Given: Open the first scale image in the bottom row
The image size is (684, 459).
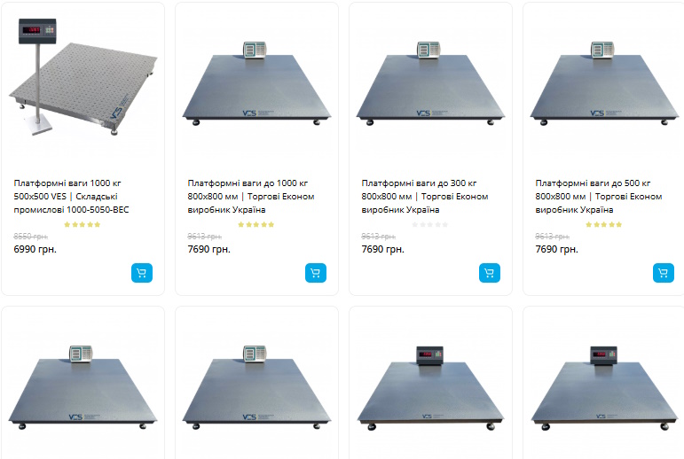Looking at the screenshot, I should click(83, 387).
